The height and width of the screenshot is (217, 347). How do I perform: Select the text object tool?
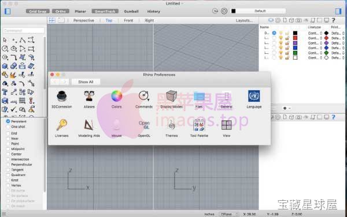click(5, 92)
